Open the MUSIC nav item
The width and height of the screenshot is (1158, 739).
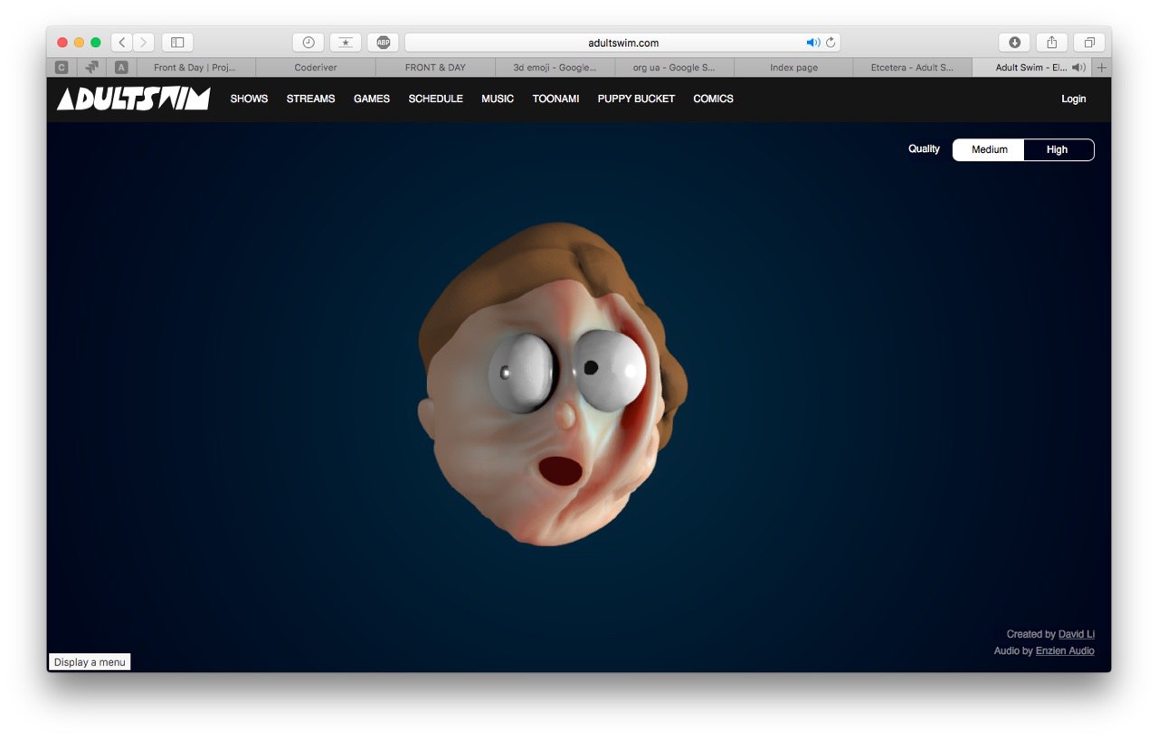pos(498,99)
